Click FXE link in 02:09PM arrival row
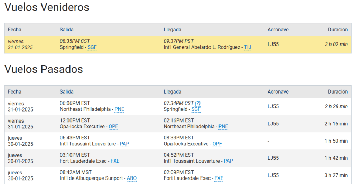This screenshot has width=354, height=184. [x=219, y=178]
